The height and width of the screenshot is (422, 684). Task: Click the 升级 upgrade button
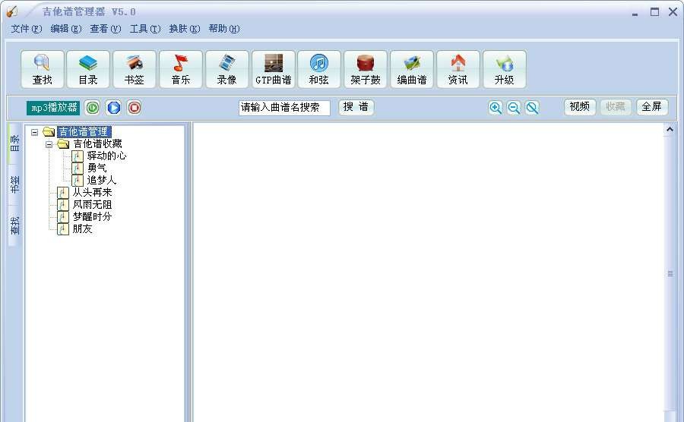(x=505, y=69)
